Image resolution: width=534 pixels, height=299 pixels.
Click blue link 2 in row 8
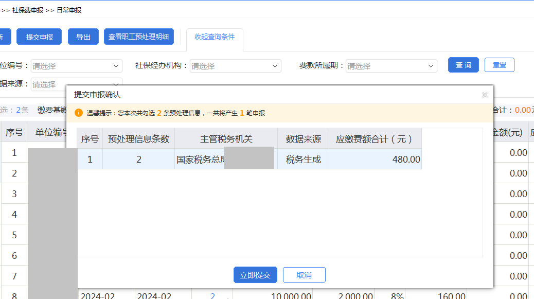[212, 295]
